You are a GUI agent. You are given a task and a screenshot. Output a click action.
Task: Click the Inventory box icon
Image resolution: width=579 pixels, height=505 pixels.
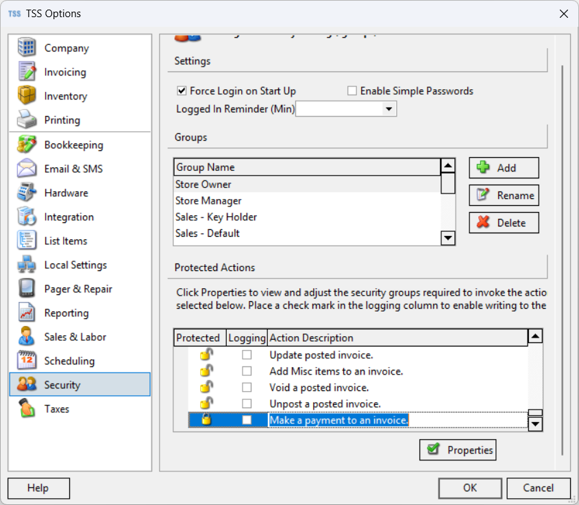point(27,96)
